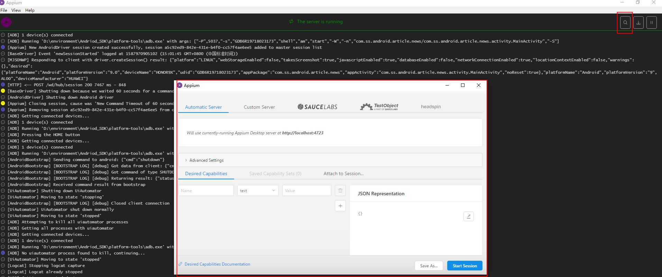Viewport: 662px width, 277px height.
Task: Pause the server with pause icon
Action: pos(652,23)
